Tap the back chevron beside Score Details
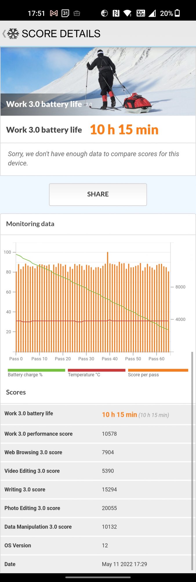This screenshot has height=582, width=196. coord(4,34)
